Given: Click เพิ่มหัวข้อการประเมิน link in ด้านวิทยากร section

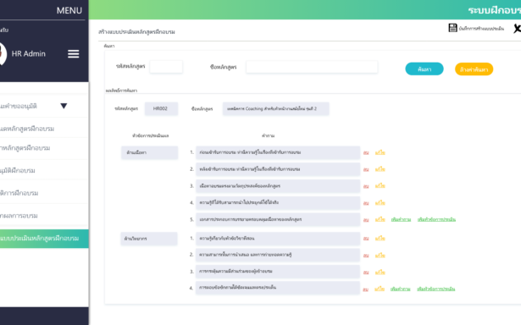Looking at the screenshot, I should pos(436,289).
